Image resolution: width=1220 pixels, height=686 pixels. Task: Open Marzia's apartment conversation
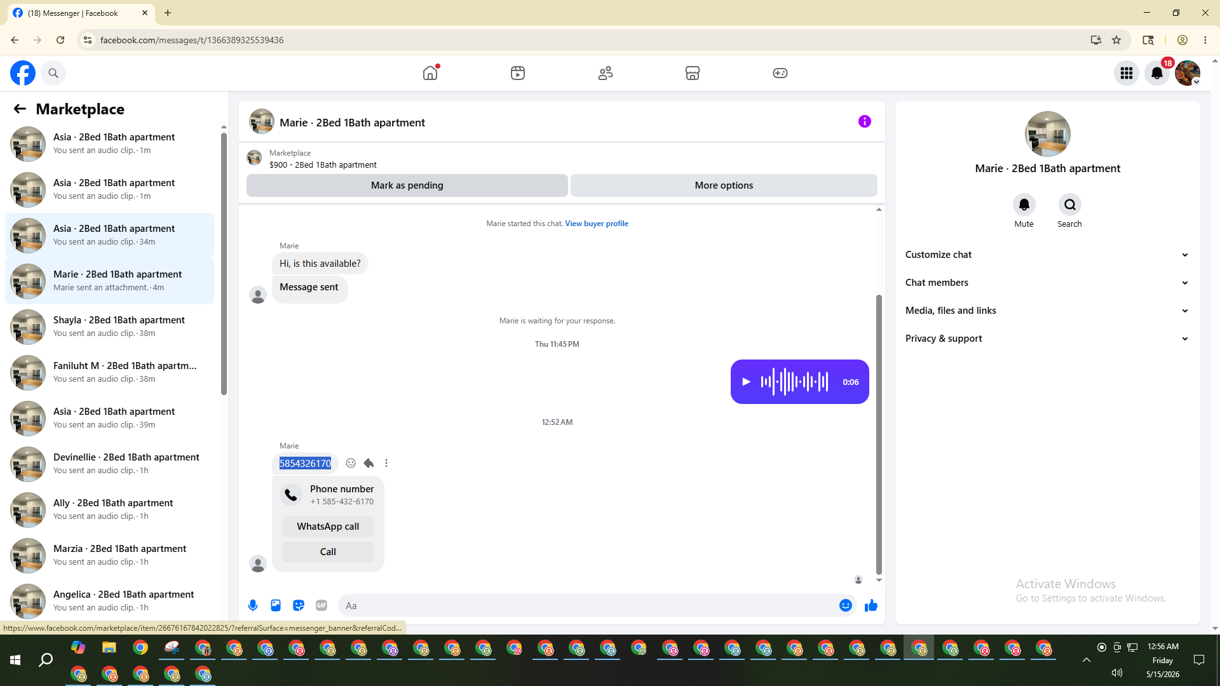click(x=109, y=555)
